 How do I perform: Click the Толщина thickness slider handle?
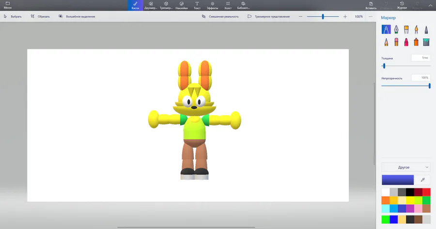(x=384, y=66)
